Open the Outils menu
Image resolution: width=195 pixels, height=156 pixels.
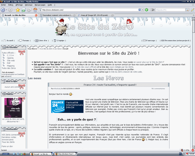50,5
